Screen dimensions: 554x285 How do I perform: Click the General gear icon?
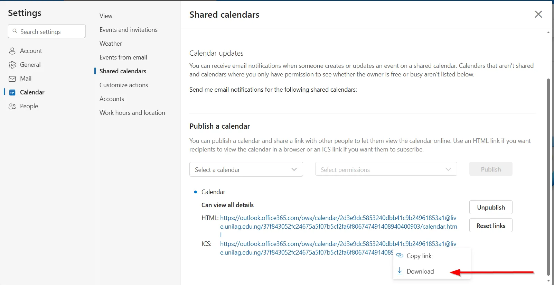click(12, 65)
